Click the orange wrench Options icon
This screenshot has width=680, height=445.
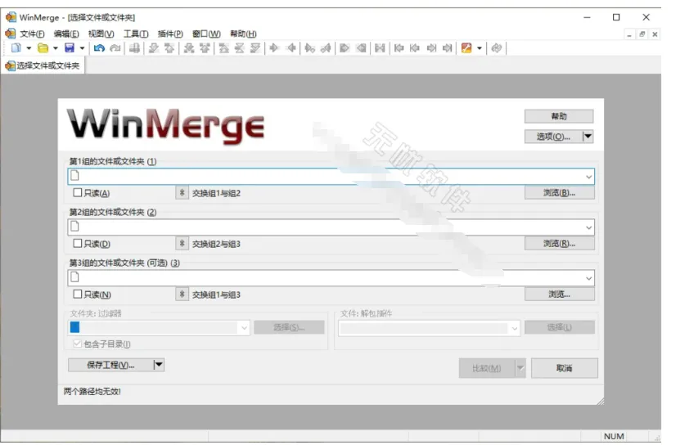coord(466,47)
